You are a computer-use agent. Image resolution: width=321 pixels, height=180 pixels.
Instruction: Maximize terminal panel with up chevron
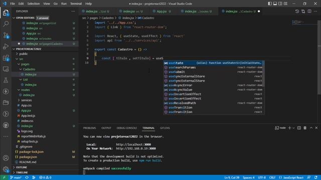[x=311, y=128]
